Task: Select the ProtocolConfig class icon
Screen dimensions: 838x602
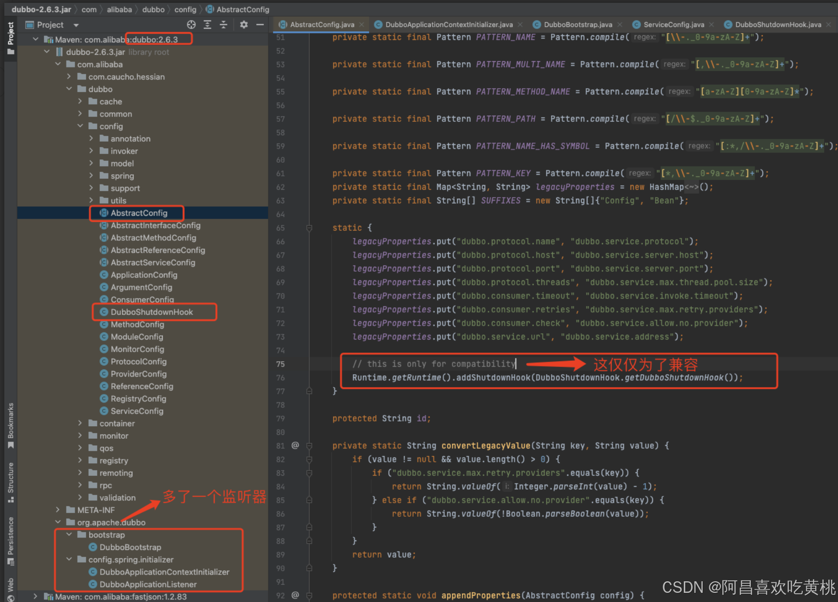Action: (104, 362)
